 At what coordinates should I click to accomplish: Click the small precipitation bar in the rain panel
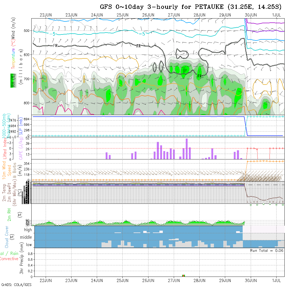tap(183, 276)
